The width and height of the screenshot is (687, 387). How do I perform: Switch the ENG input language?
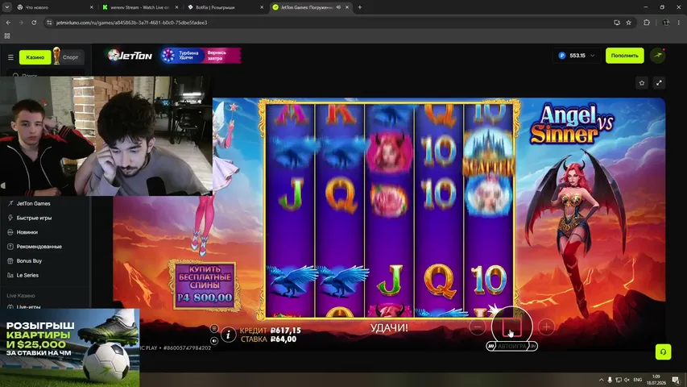coord(638,380)
